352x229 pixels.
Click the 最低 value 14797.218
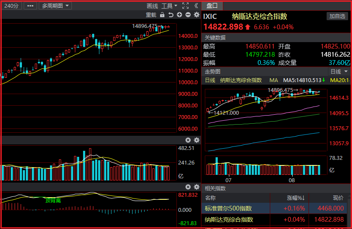coord(260,55)
